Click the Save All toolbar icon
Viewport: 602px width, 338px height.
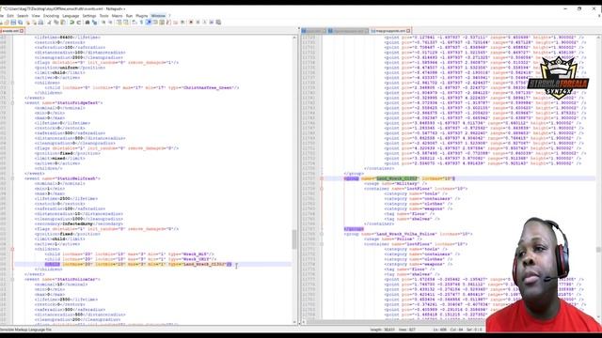pyautogui.click(x=20, y=23)
